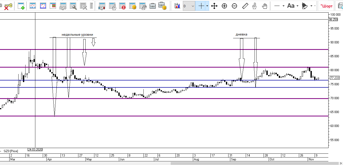Open the timeframe dropdown showing D

189,6
